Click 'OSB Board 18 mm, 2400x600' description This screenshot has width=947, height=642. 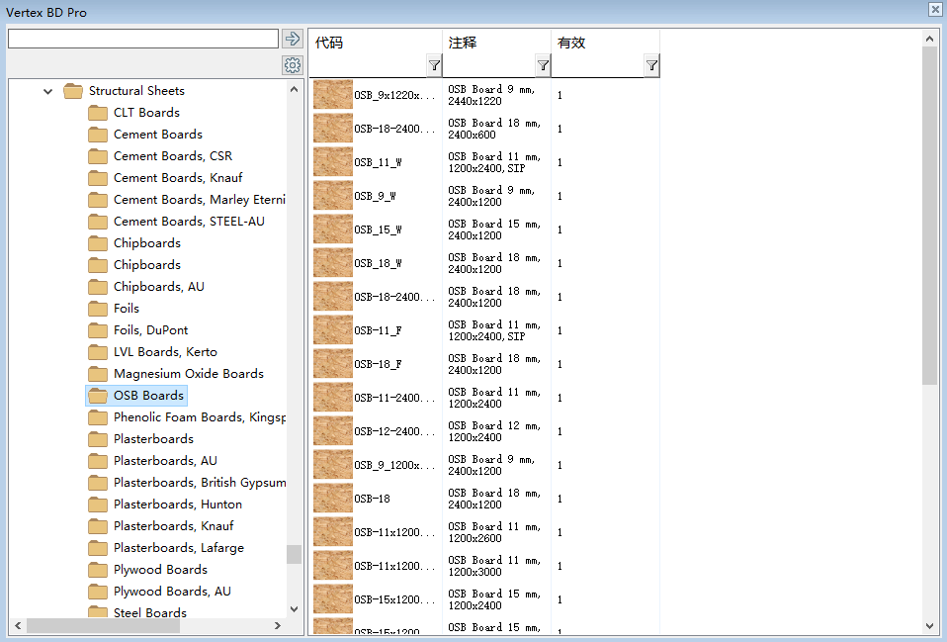(494, 129)
